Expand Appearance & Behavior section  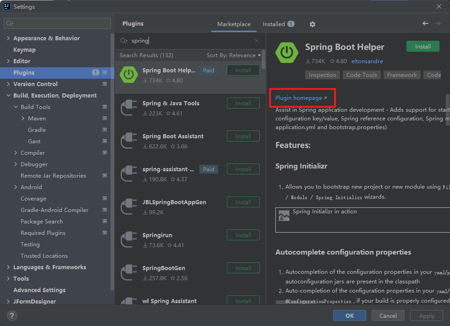[x=8, y=38]
